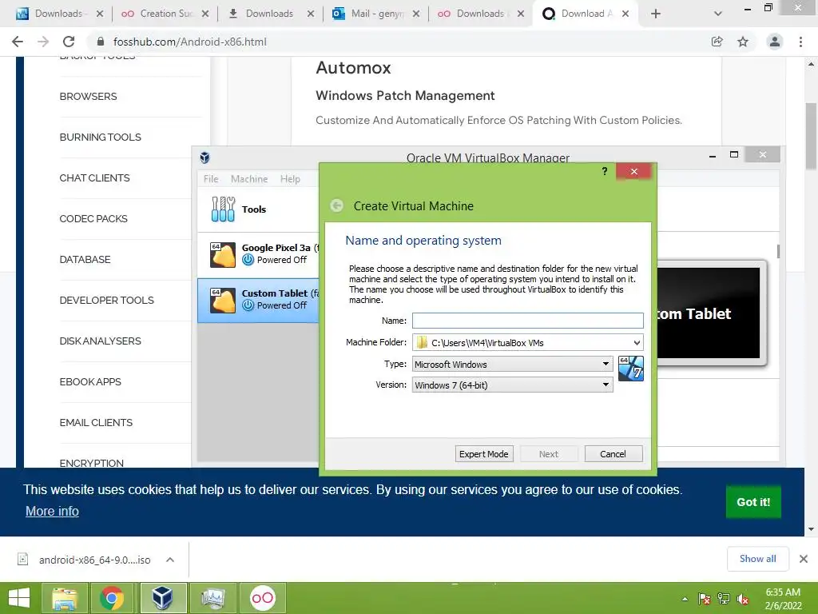Click the Action Center flag tray icon
The image size is (818, 614).
click(705, 600)
